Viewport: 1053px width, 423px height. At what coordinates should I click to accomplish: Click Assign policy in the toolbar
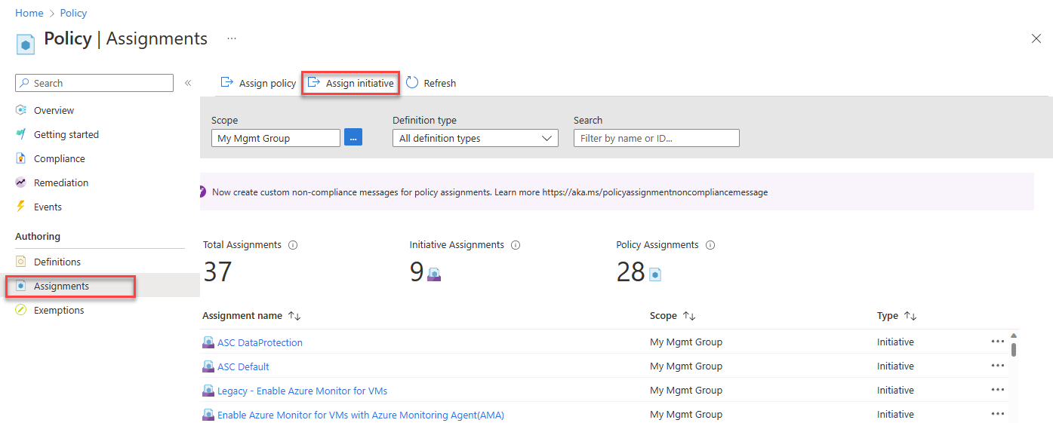point(258,83)
